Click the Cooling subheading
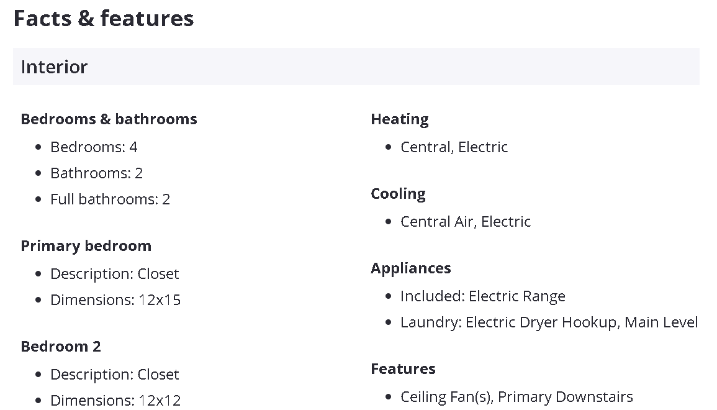Viewport: 717px width, 410px height. click(398, 194)
